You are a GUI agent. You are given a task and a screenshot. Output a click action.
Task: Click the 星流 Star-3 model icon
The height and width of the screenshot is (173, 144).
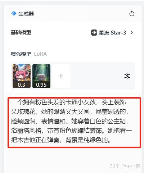pyautogui.click(x=94, y=32)
